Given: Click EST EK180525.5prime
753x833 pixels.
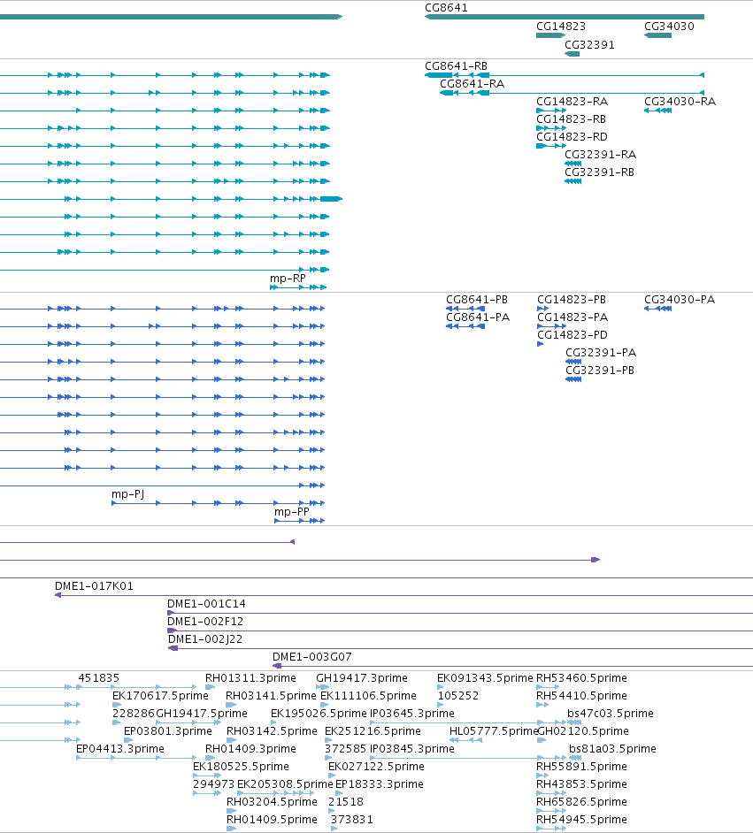Looking at the screenshot, I should pyautogui.click(x=241, y=767).
